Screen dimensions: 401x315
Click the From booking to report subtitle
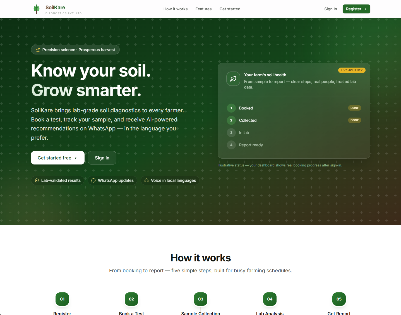(201, 271)
